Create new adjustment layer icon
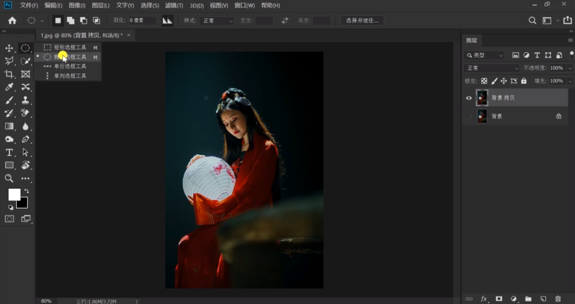Screen dimensions: 575x304 (x=514, y=299)
